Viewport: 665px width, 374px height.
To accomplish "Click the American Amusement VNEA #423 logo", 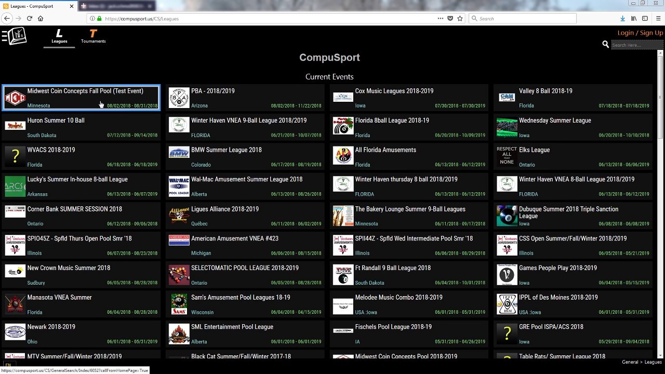I will (179, 240).
